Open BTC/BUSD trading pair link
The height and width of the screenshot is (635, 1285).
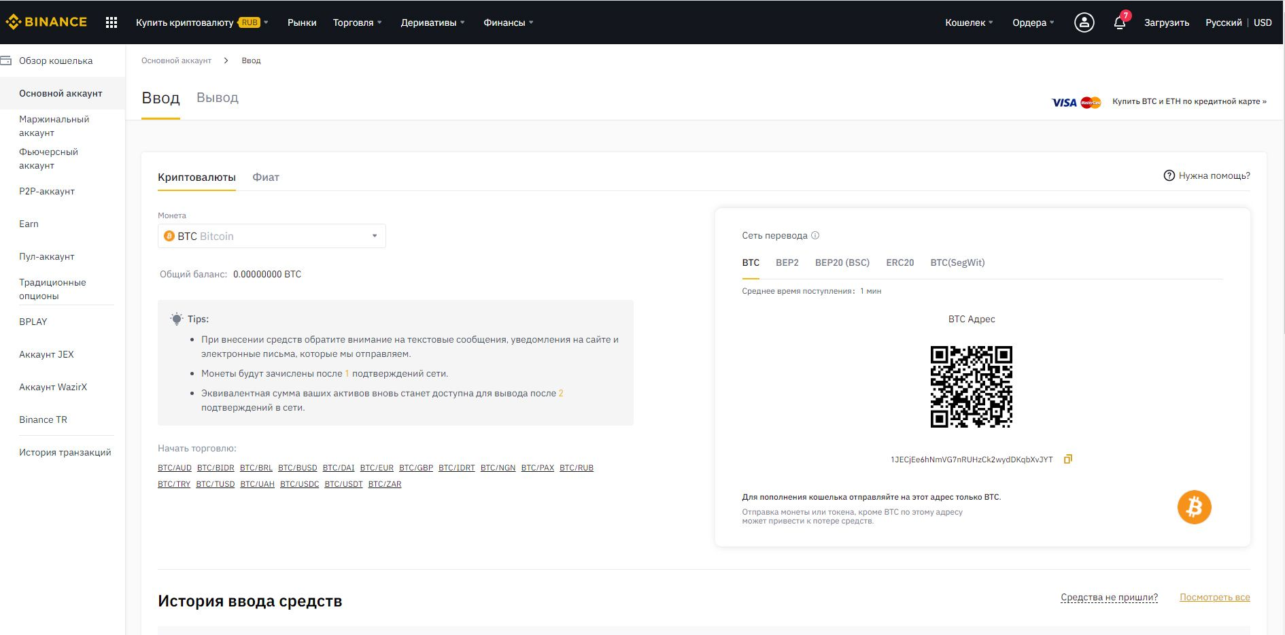click(x=298, y=468)
